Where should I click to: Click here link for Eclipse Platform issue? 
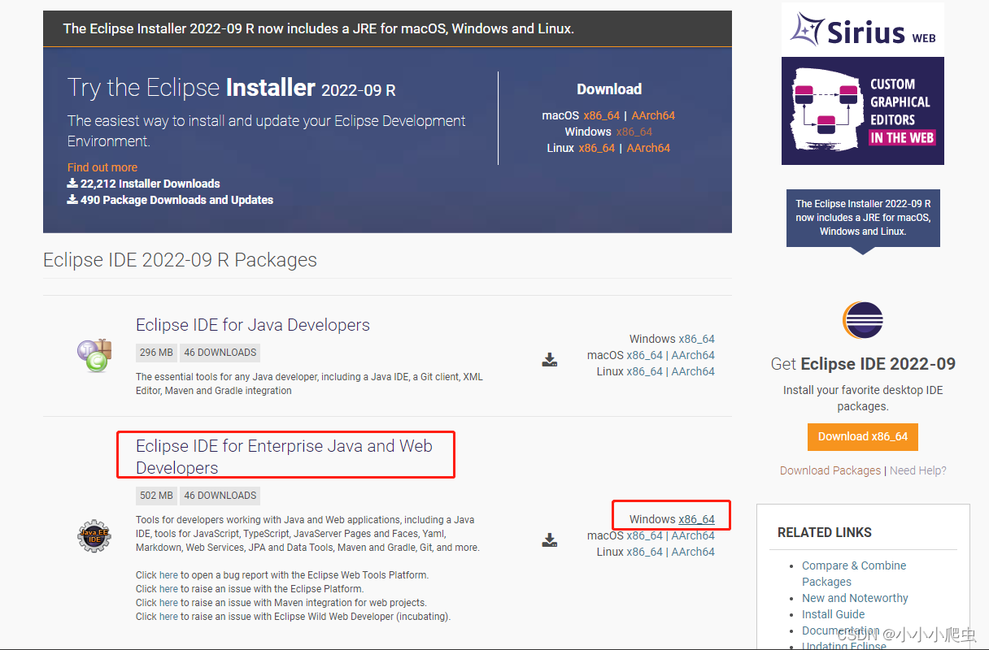click(168, 588)
